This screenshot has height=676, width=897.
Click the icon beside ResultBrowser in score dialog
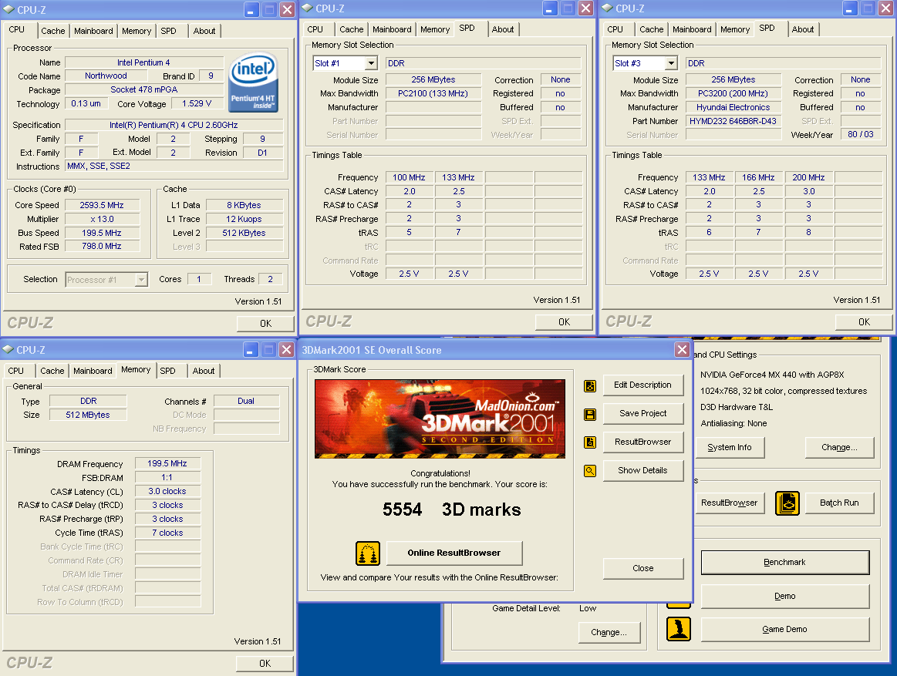(590, 442)
